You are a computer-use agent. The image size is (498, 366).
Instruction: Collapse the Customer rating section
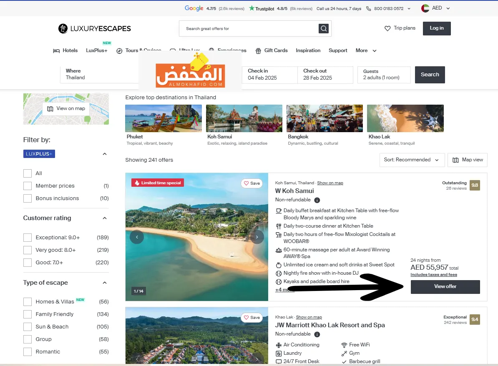coord(105,218)
